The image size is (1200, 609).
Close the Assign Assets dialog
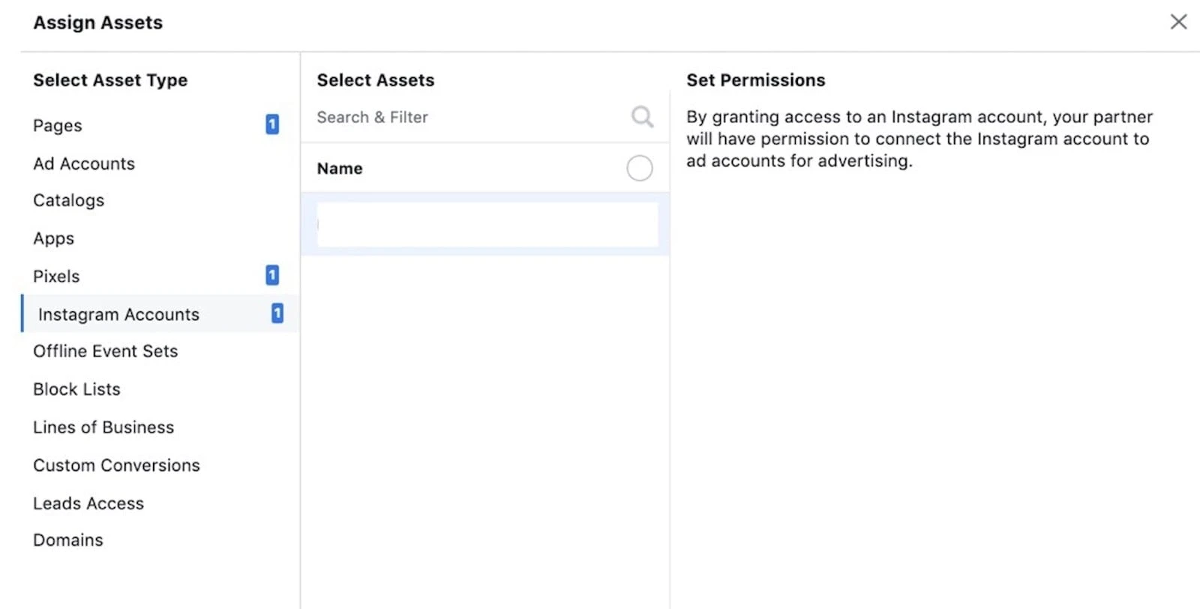1178,22
